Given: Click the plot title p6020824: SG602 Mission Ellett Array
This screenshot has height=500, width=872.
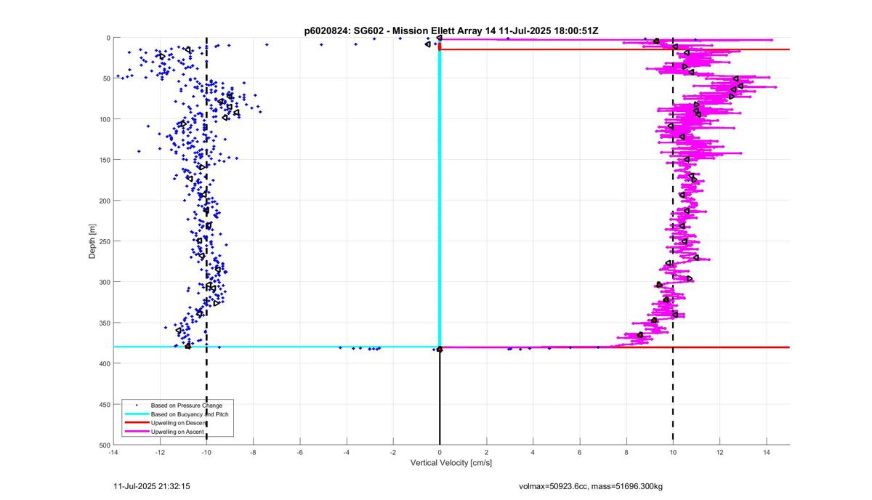Looking at the screenshot, I should pos(451,31).
